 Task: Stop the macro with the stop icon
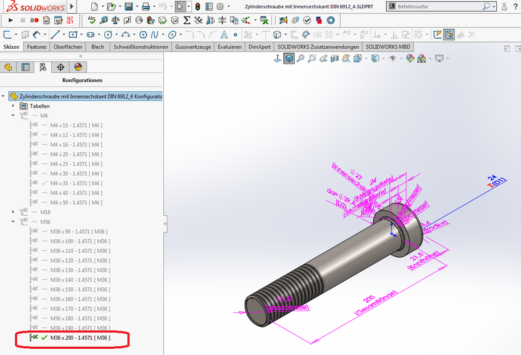(x=23, y=21)
